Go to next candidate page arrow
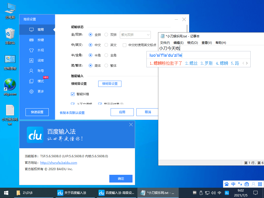 tap(247, 63)
